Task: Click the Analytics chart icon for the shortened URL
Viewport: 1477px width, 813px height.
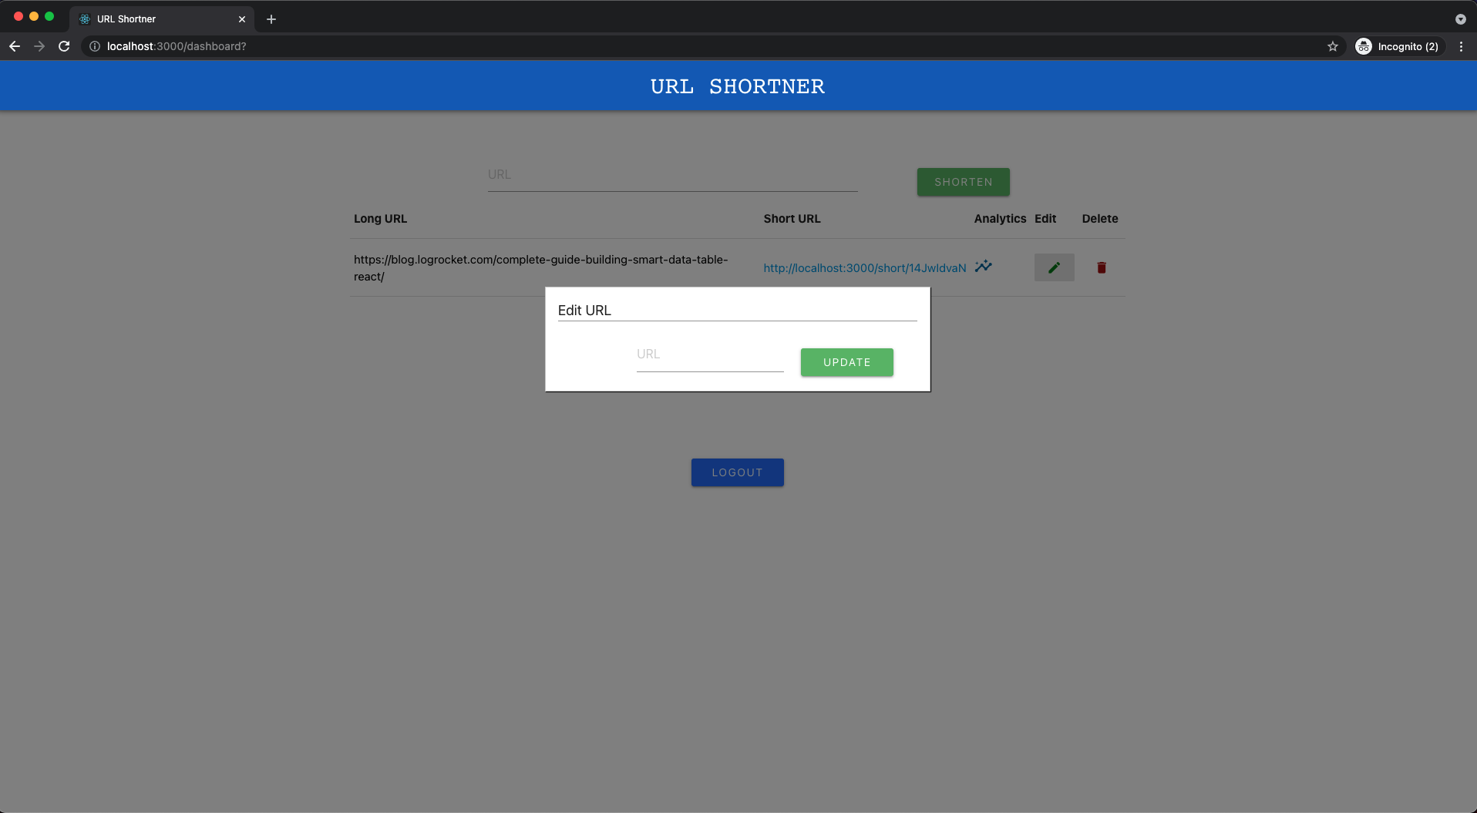Action: (x=983, y=267)
